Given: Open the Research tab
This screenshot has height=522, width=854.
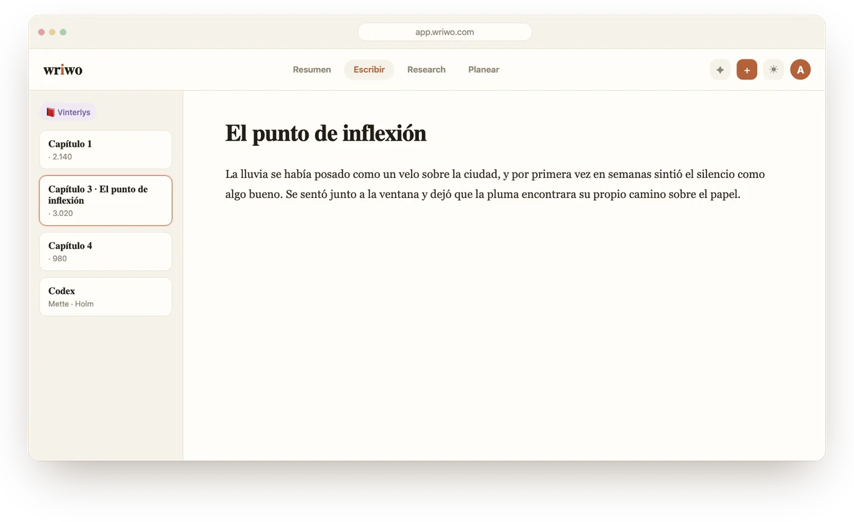Looking at the screenshot, I should pyautogui.click(x=426, y=69).
